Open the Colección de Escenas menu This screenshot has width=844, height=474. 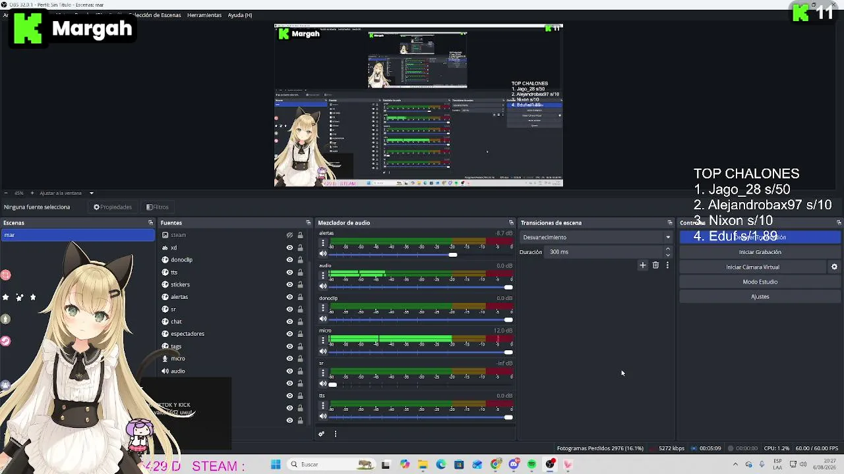[155, 15]
